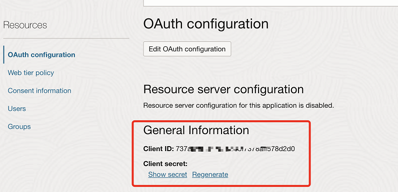Viewport: 398px width, 192px height.
Task: Select Users under Resources
Action: pyautogui.click(x=17, y=109)
